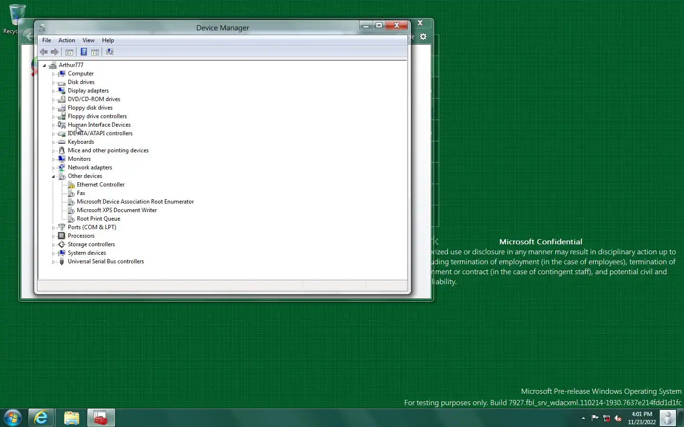Click Ethernet Controller warning icon

[71, 185]
